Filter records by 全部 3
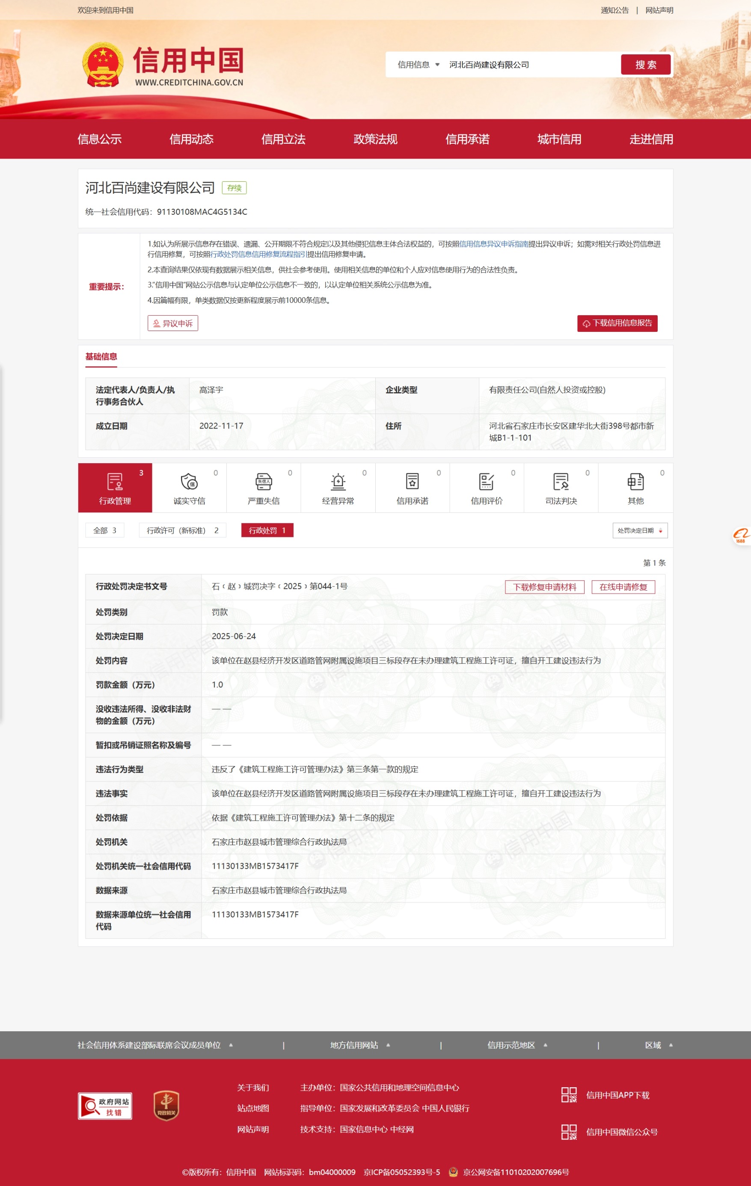The image size is (751, 1186). pyautogui.click(x=105, y=530)
